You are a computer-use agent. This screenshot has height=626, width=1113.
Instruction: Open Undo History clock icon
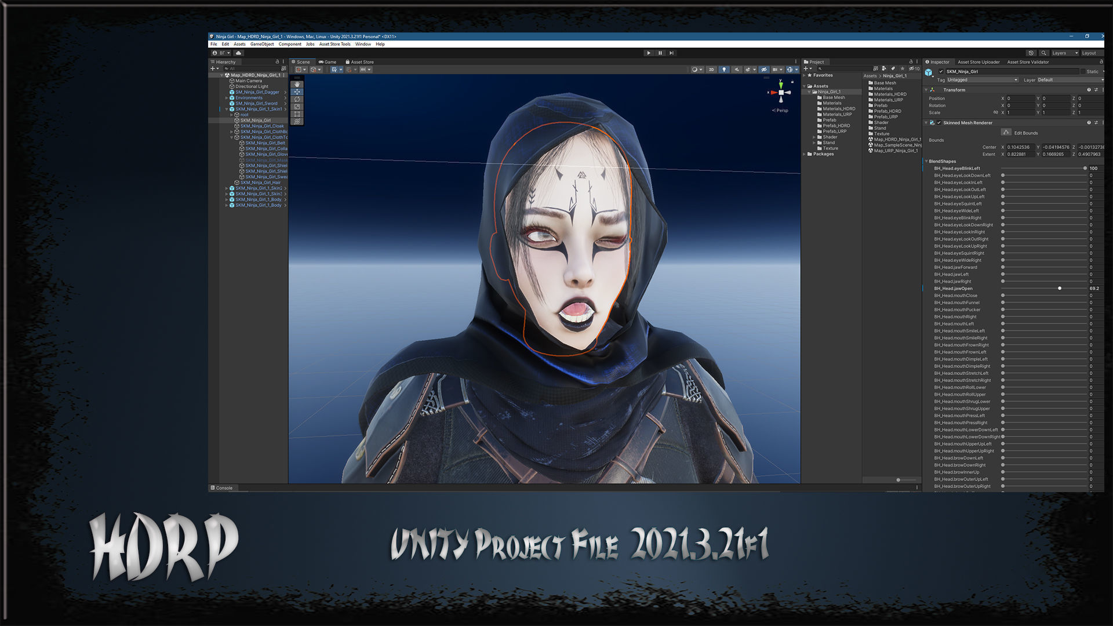(x=1031, y=53)
